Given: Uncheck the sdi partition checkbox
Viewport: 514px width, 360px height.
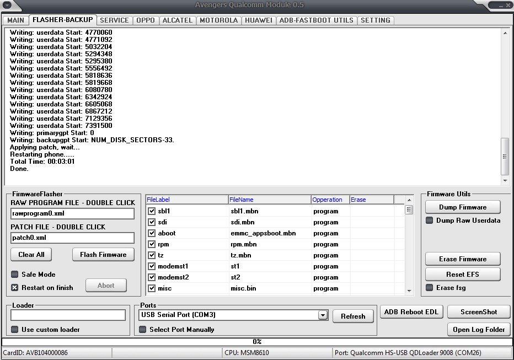Looking at the screenshot, I should (x=152, y=222).
